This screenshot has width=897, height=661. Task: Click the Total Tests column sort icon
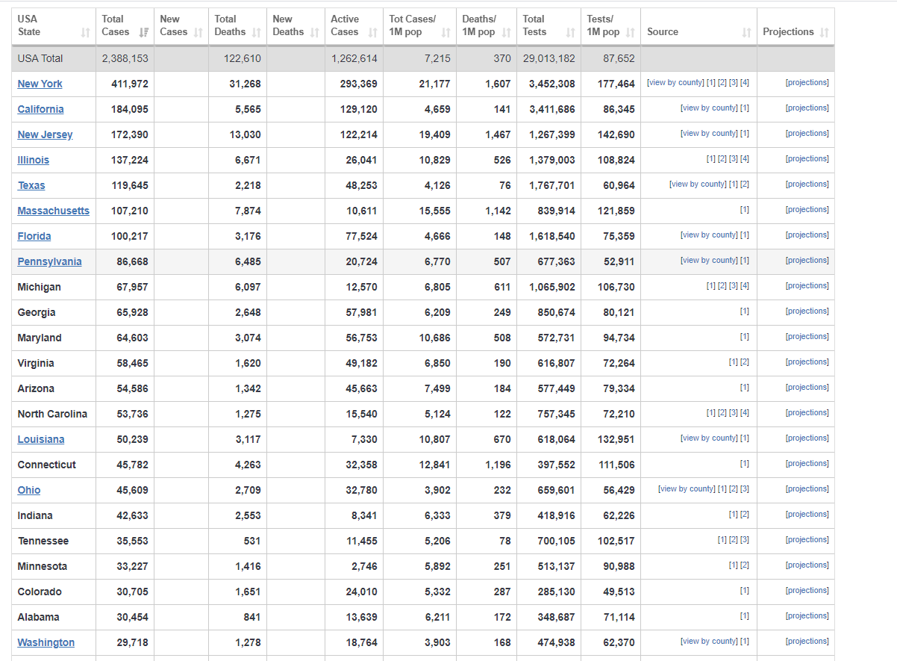pos(570,33)
